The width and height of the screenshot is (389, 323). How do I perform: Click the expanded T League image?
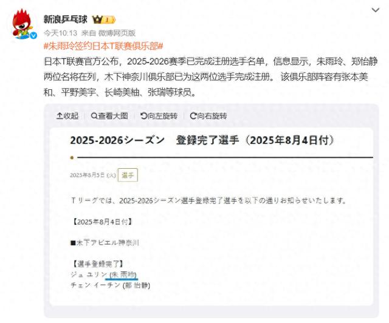click(x=211, y=217)
